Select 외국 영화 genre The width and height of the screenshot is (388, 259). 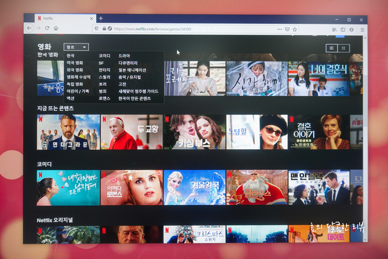[x=75, y=70]
